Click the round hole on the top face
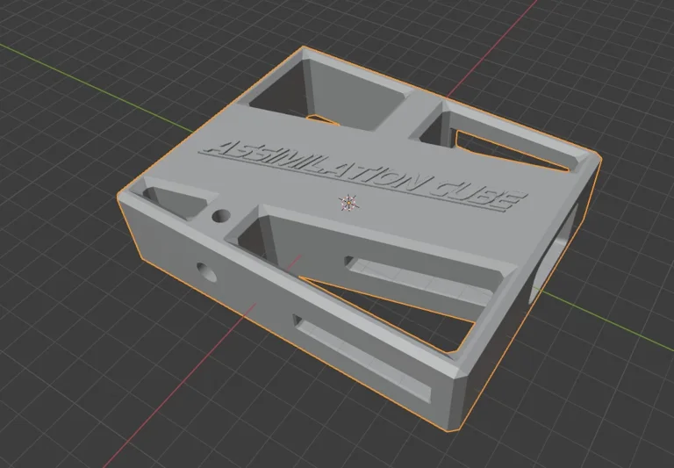This screenshot has width=674, height=468. pos(219,215)
